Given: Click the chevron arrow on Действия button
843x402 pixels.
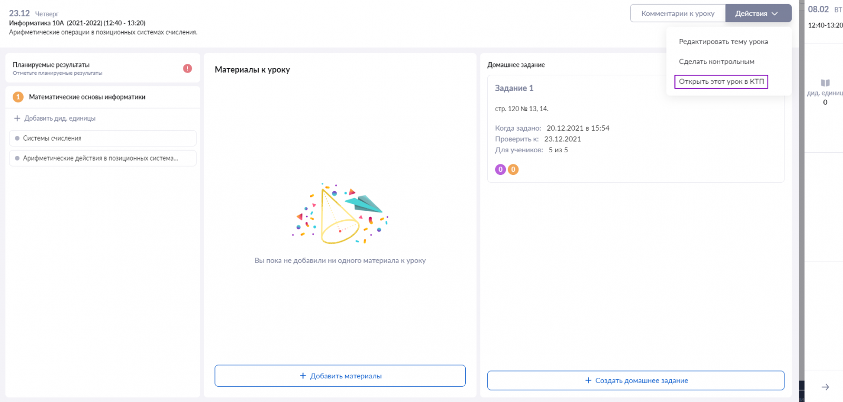Looking at the screenshot, I should 775,14.
